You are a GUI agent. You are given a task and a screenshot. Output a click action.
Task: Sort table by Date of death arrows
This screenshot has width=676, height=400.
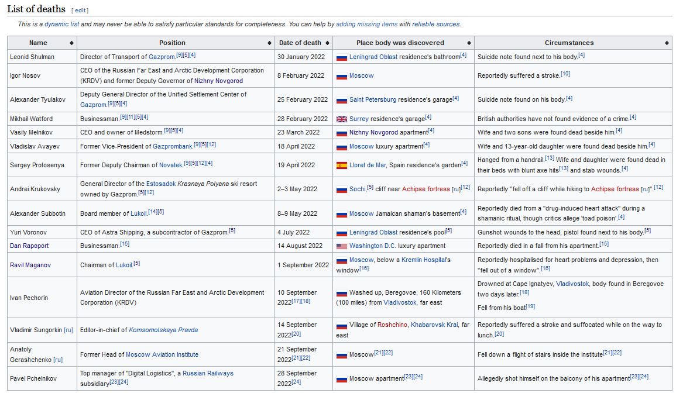pos(328,43)
